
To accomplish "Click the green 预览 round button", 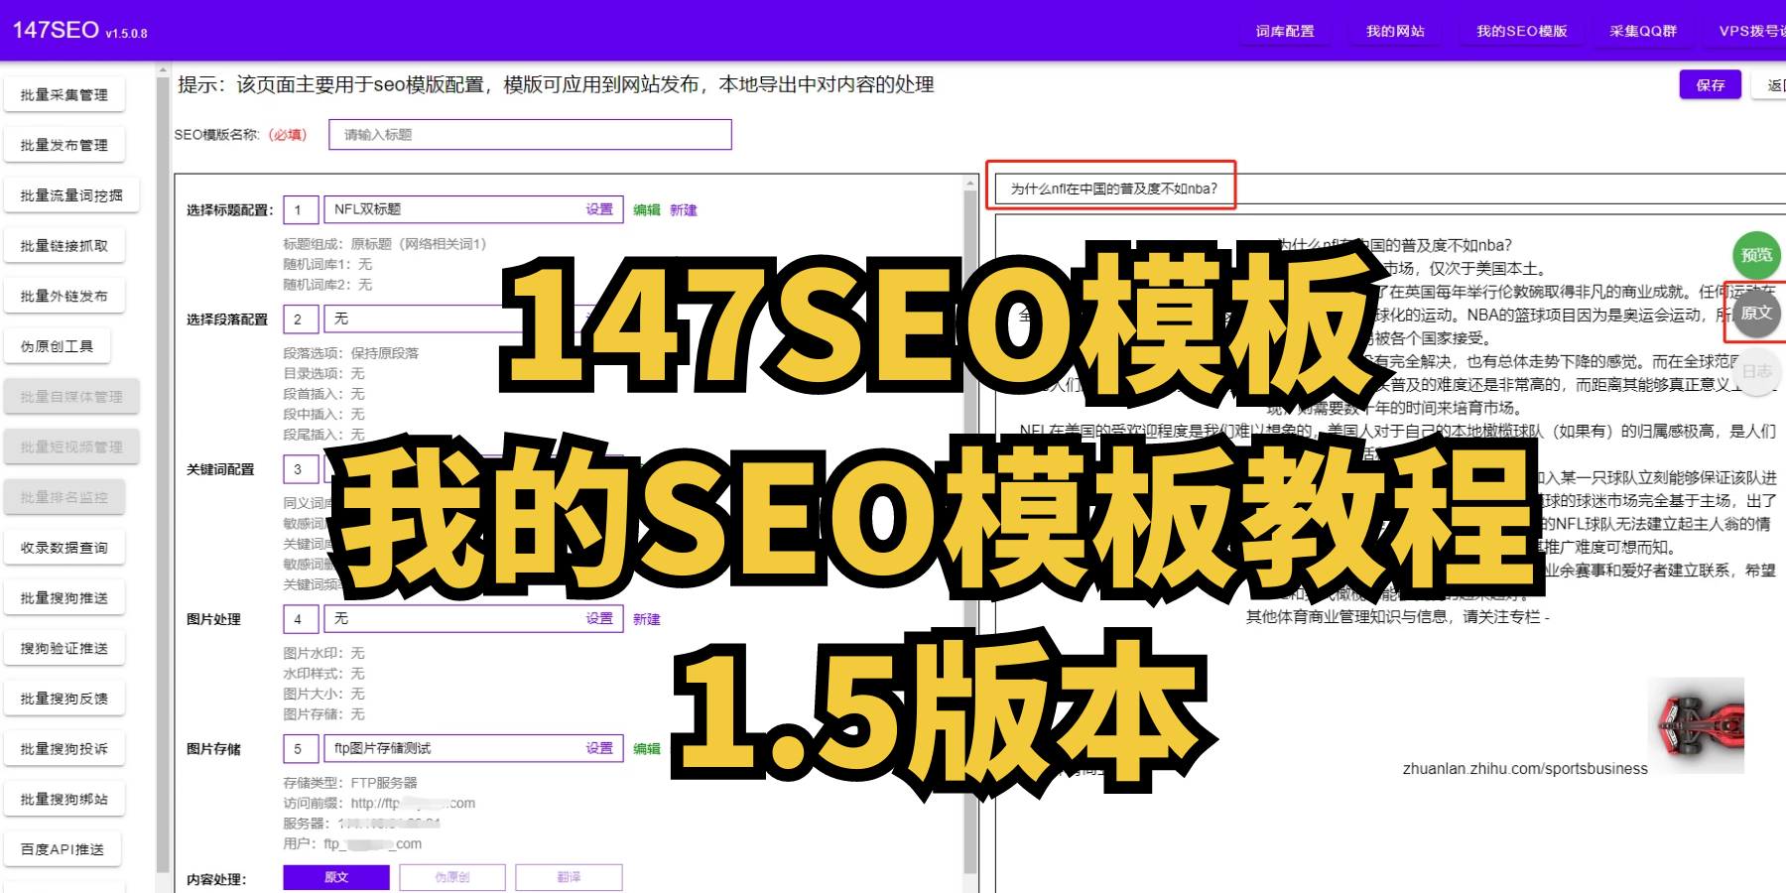I will click(x=1756, y=255).
